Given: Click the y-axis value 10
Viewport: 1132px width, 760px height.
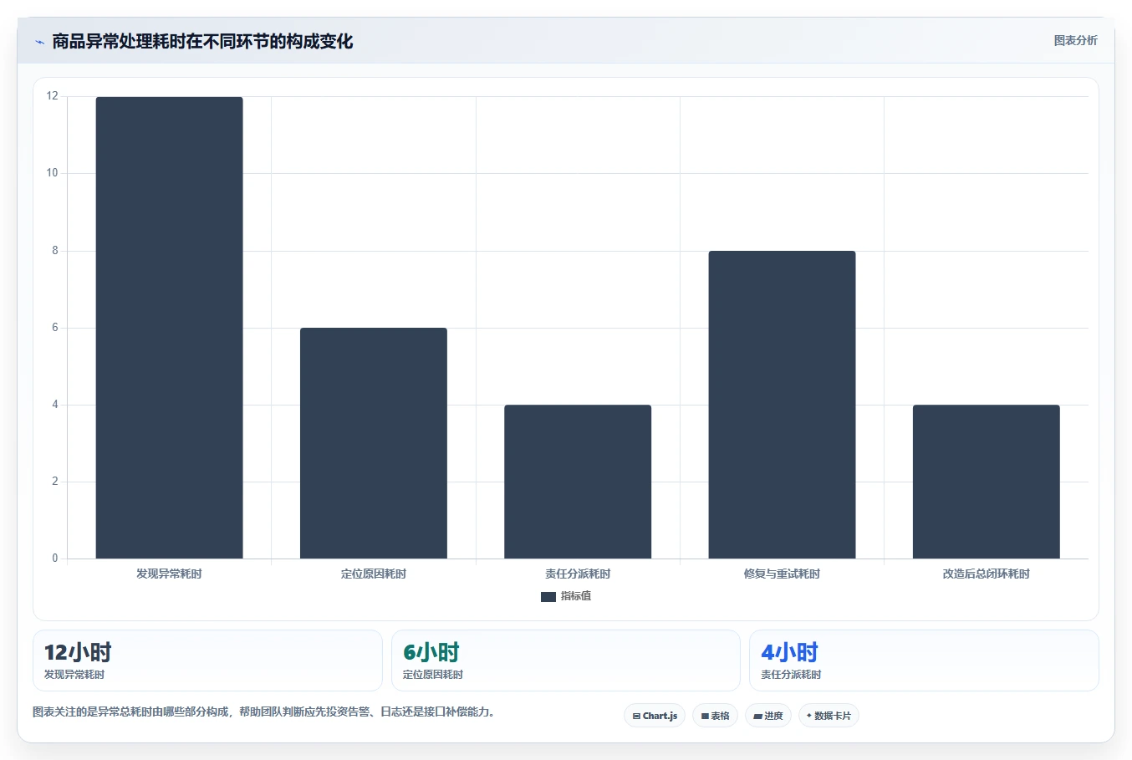Looking at the screenshot, I should pyautogui.click(x=53, y=173).
